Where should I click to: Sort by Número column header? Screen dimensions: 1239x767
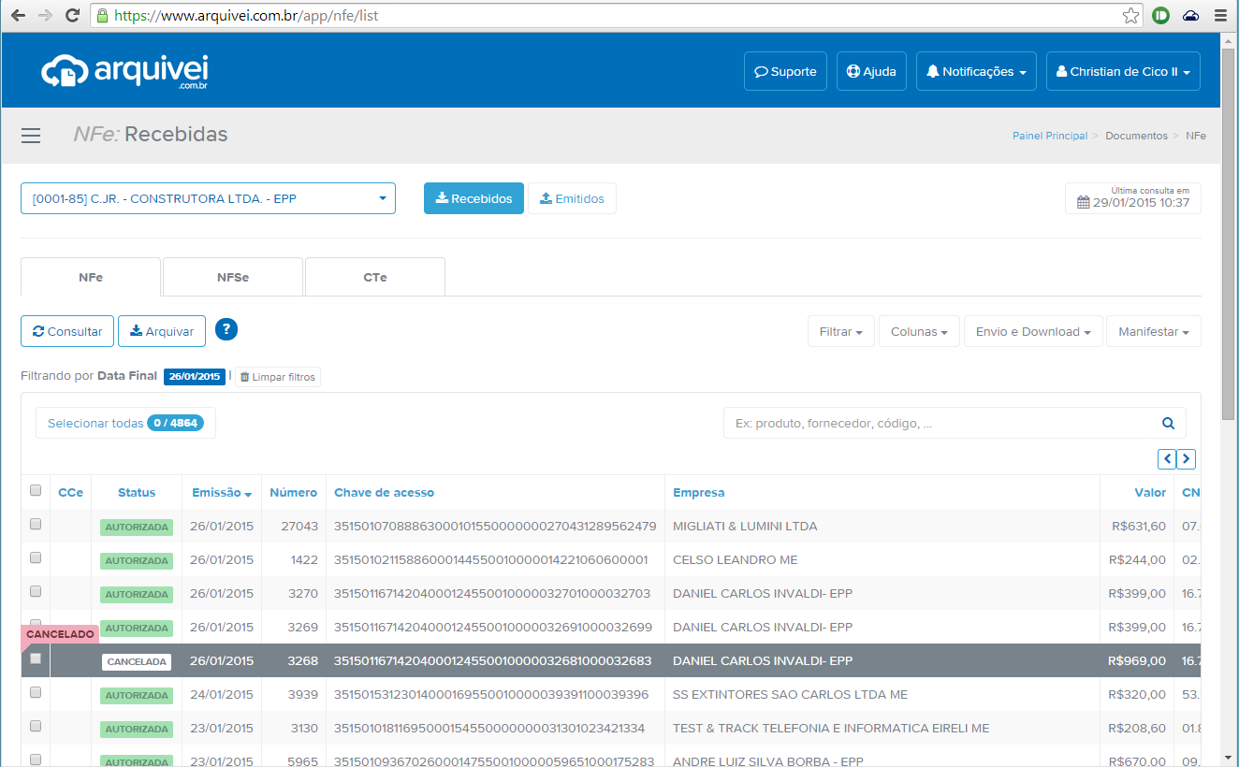294,492
